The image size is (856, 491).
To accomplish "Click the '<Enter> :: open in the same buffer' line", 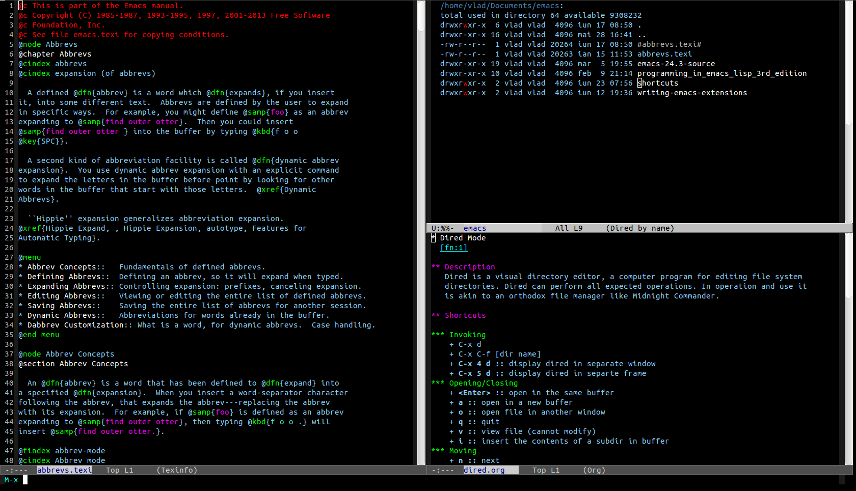I will tap(531, 393).
